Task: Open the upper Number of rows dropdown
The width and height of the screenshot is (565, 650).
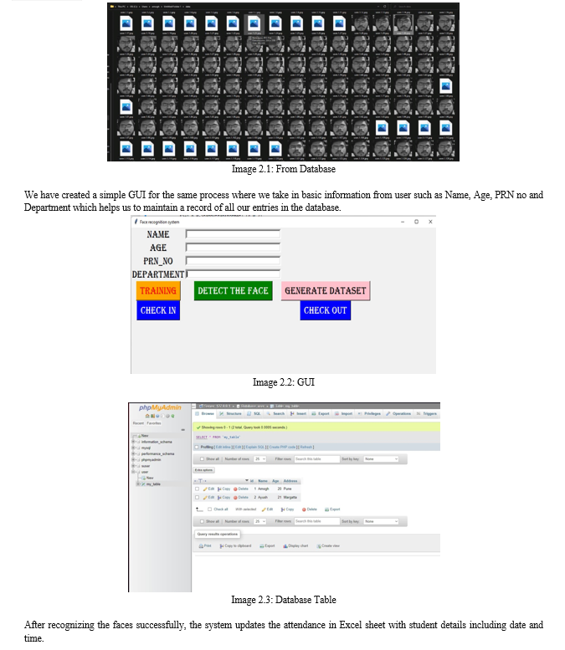Action: [260, 459]
